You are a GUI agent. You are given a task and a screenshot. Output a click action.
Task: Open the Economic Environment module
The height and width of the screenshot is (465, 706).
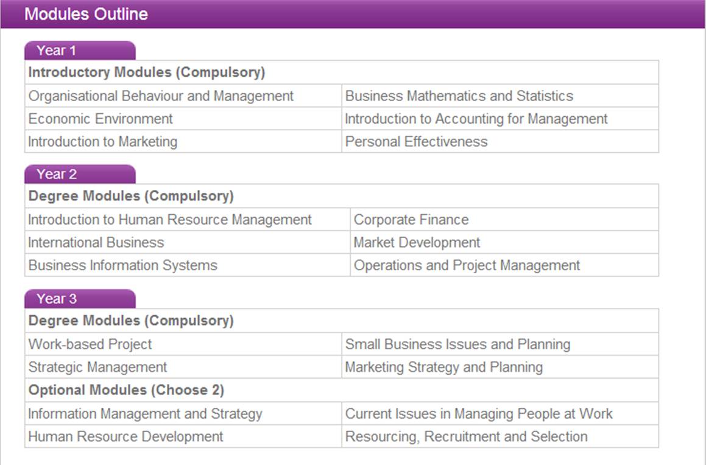tap(101, 119)
